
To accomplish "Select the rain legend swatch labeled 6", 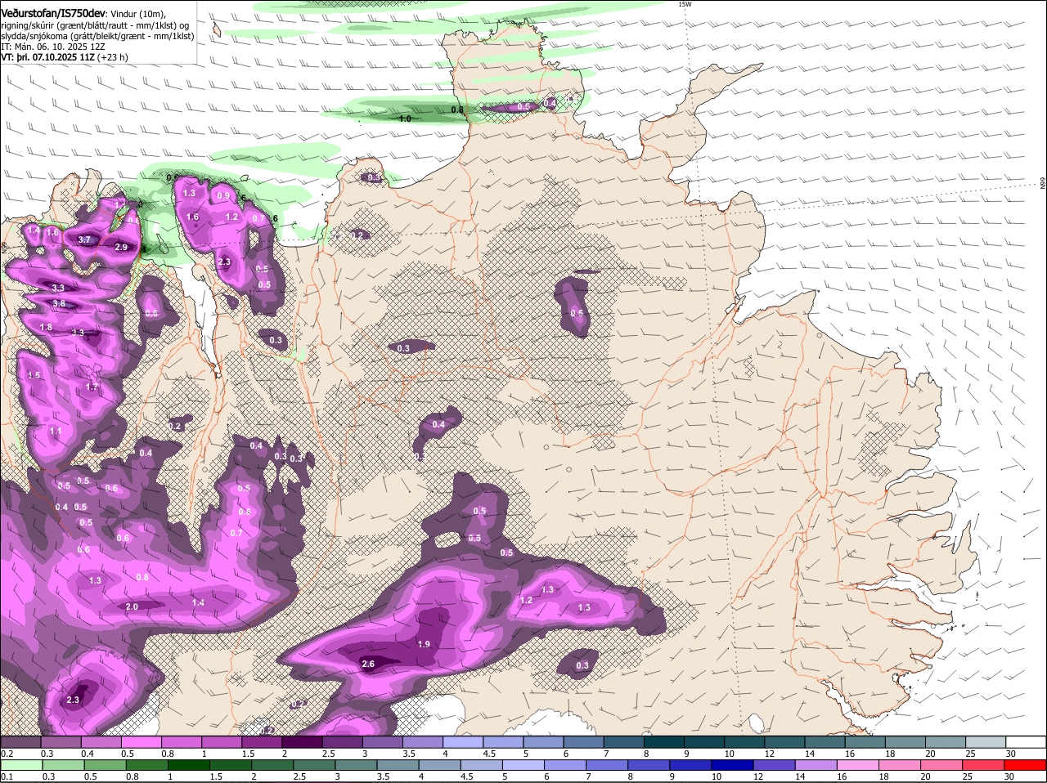I will (567, 766).
